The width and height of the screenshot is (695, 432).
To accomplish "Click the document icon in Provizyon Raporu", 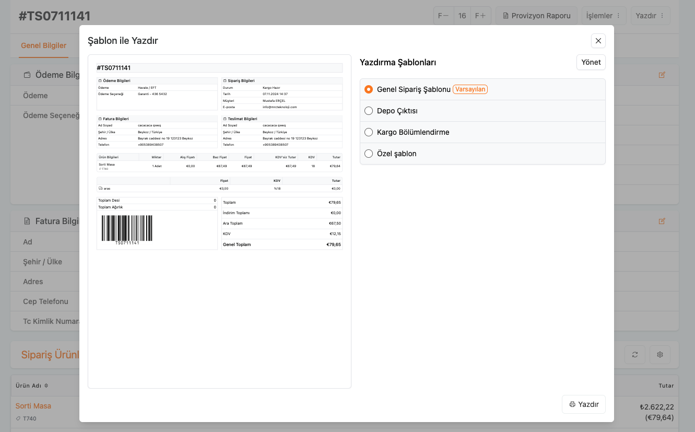I will click(505, 16).
